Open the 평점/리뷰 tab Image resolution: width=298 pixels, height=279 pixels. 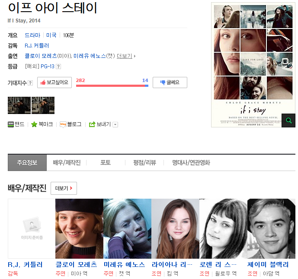144,163
